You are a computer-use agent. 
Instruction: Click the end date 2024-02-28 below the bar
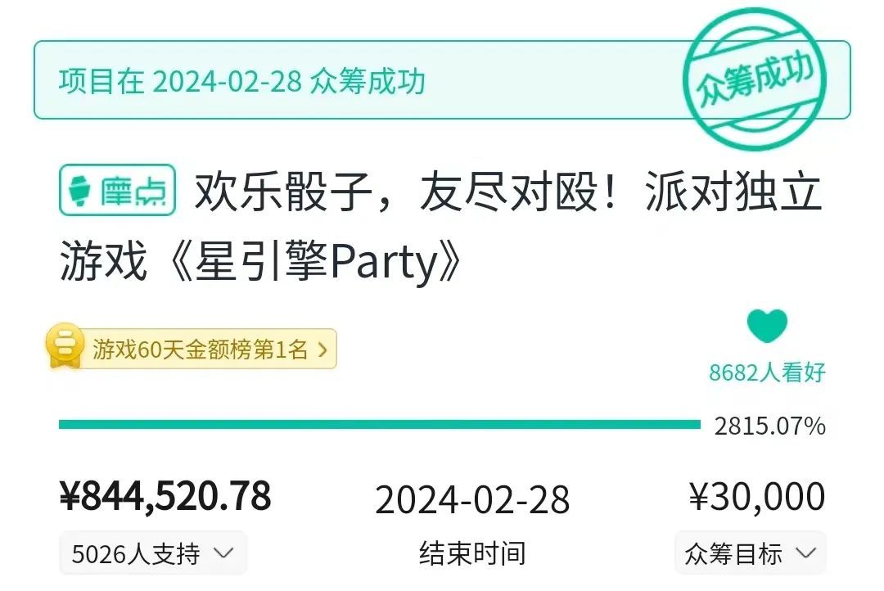[472, 499]
